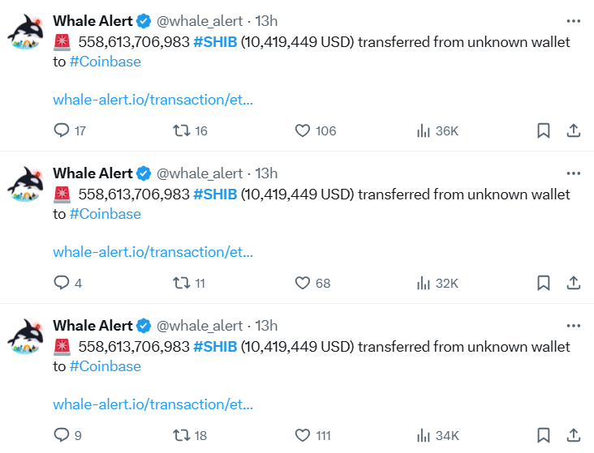Bookmark the second Whale Alert tweet
This screenshot has height=453, width=594.
coord(544,283)
